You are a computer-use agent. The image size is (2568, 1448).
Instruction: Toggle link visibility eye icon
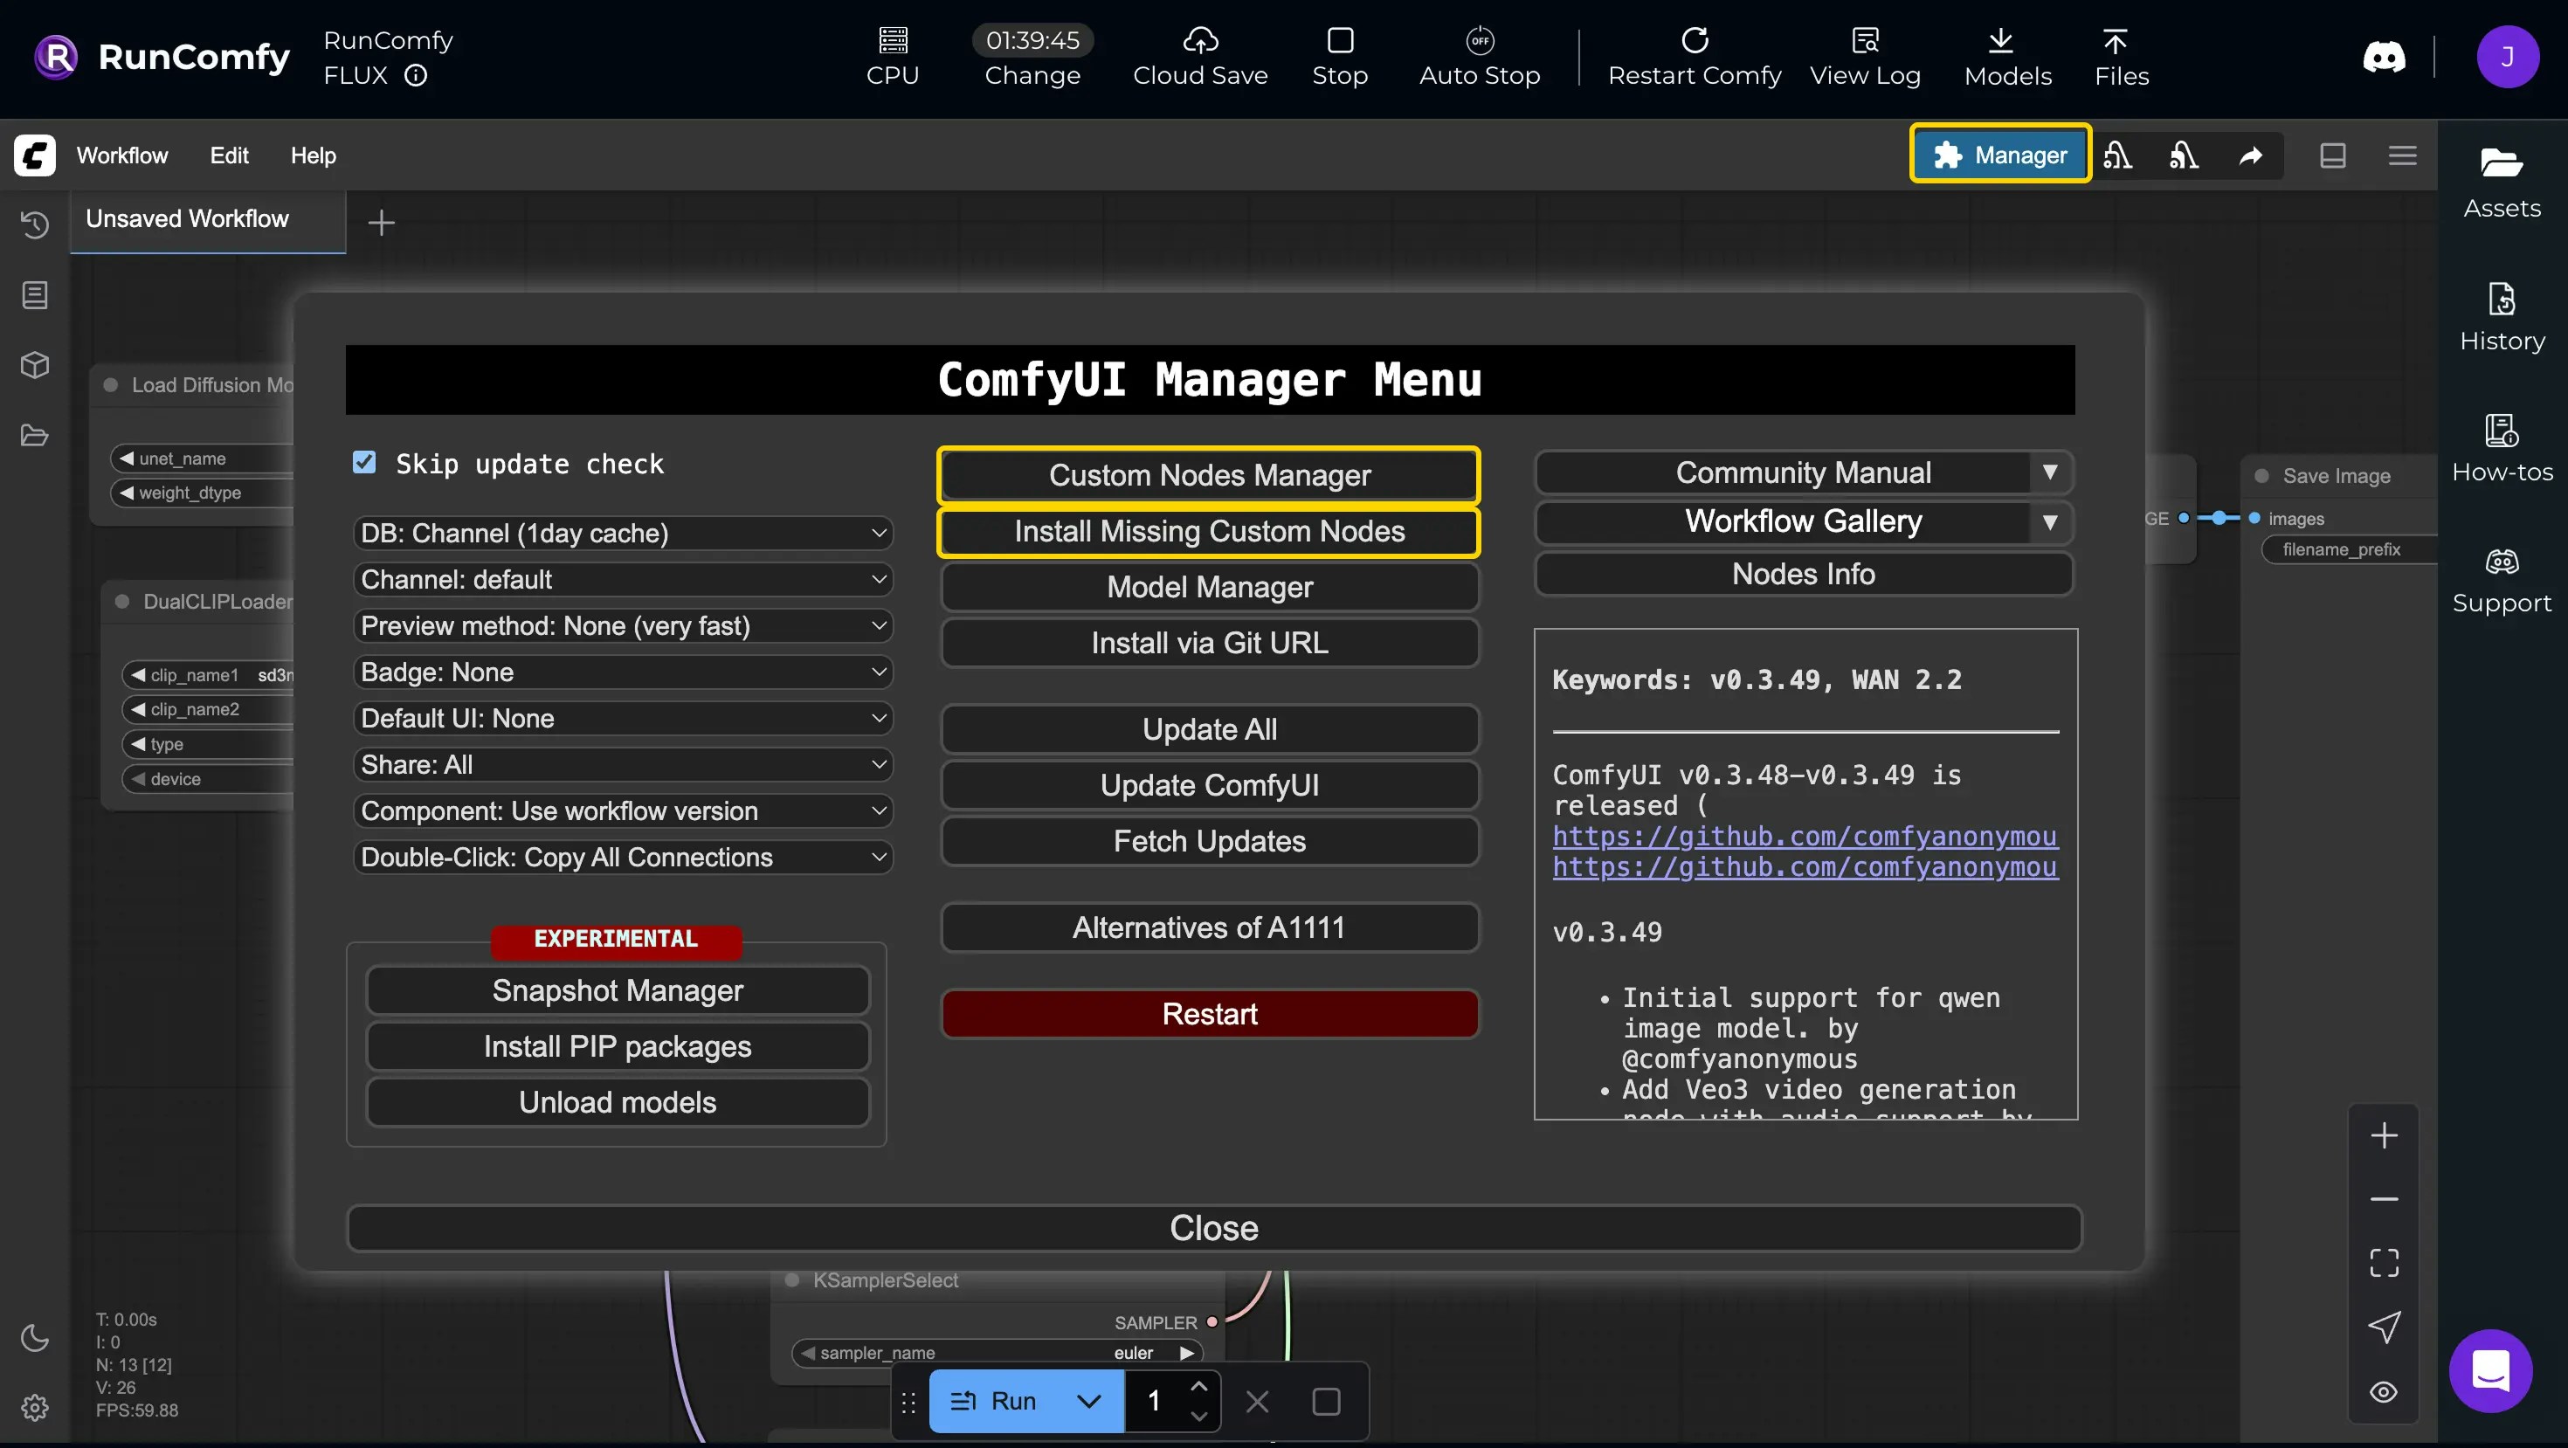pos(2384,1391)
